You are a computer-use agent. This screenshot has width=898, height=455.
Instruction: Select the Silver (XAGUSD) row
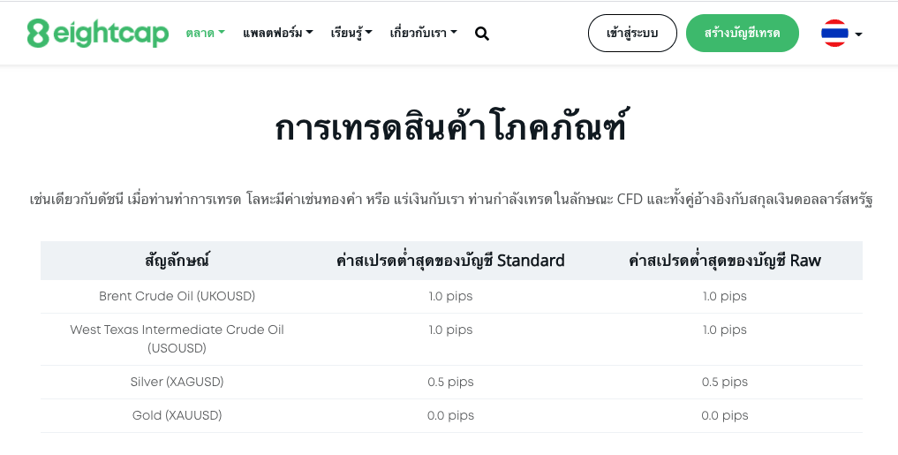(x=451, y=383)
